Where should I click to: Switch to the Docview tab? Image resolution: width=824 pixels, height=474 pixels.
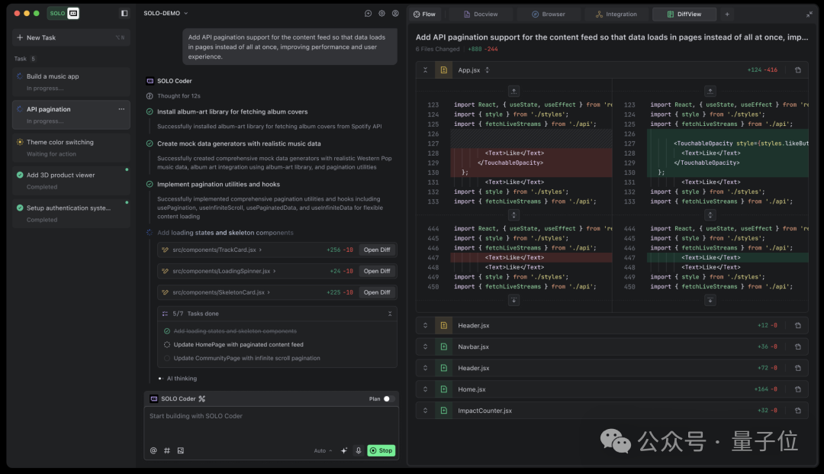click(481, 15)
